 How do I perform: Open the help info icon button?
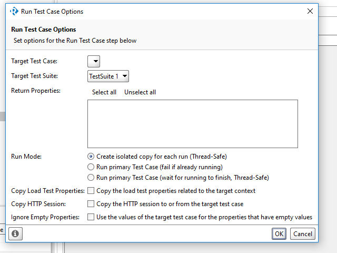pyautogui.click(x=15, y=233)
